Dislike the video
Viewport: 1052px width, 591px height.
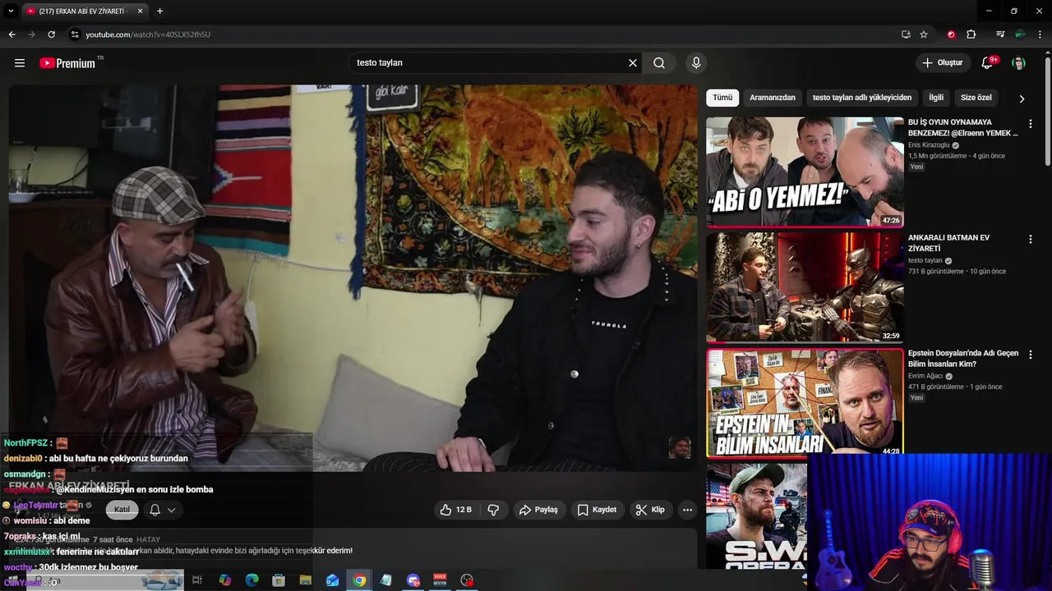pyautogui.click(x=493, y=510)
